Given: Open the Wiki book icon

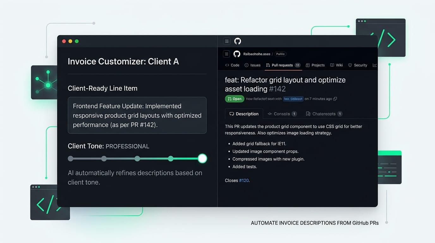Looking at the screenshot, I should [x=333, y=65].
